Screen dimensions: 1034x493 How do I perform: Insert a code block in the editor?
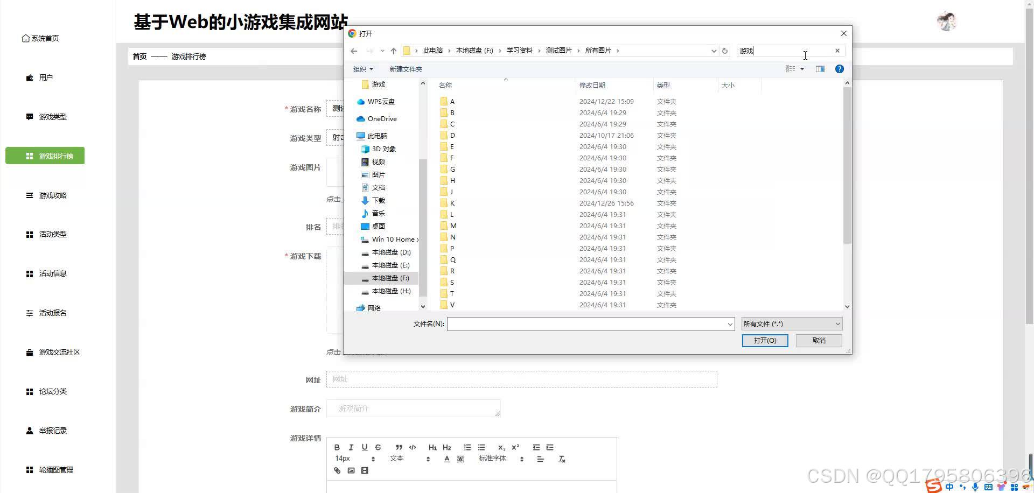click(412, 447)
